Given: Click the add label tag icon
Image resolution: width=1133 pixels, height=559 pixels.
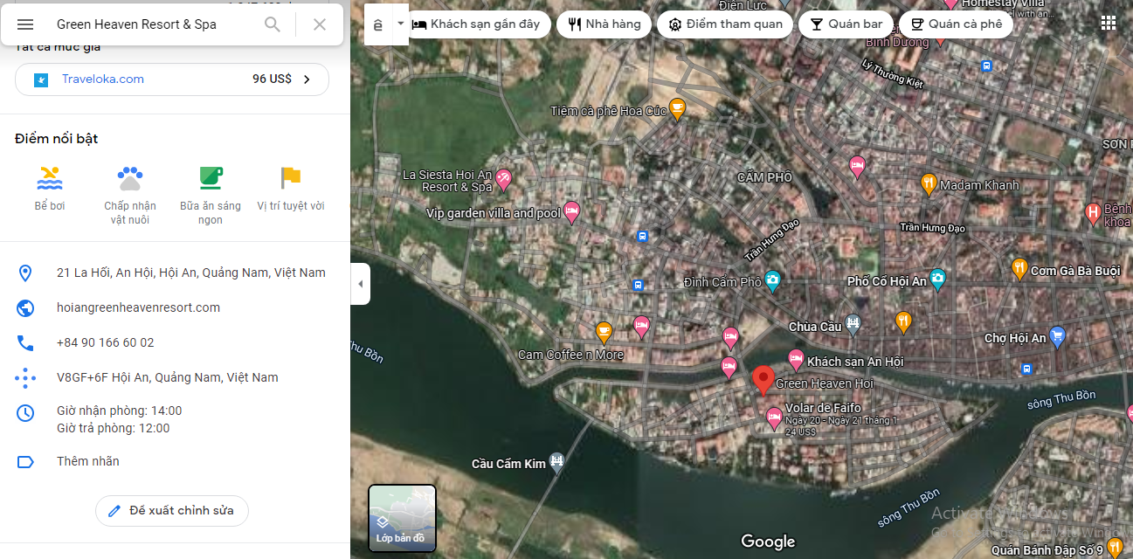Looking at the screenshot, I should (x=25, y=462).
